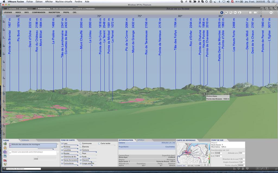Toggle the Image satellite checkbox
The height and width of the screenshot is (173, 278).
pyautogui.click(x=81, y=163)
